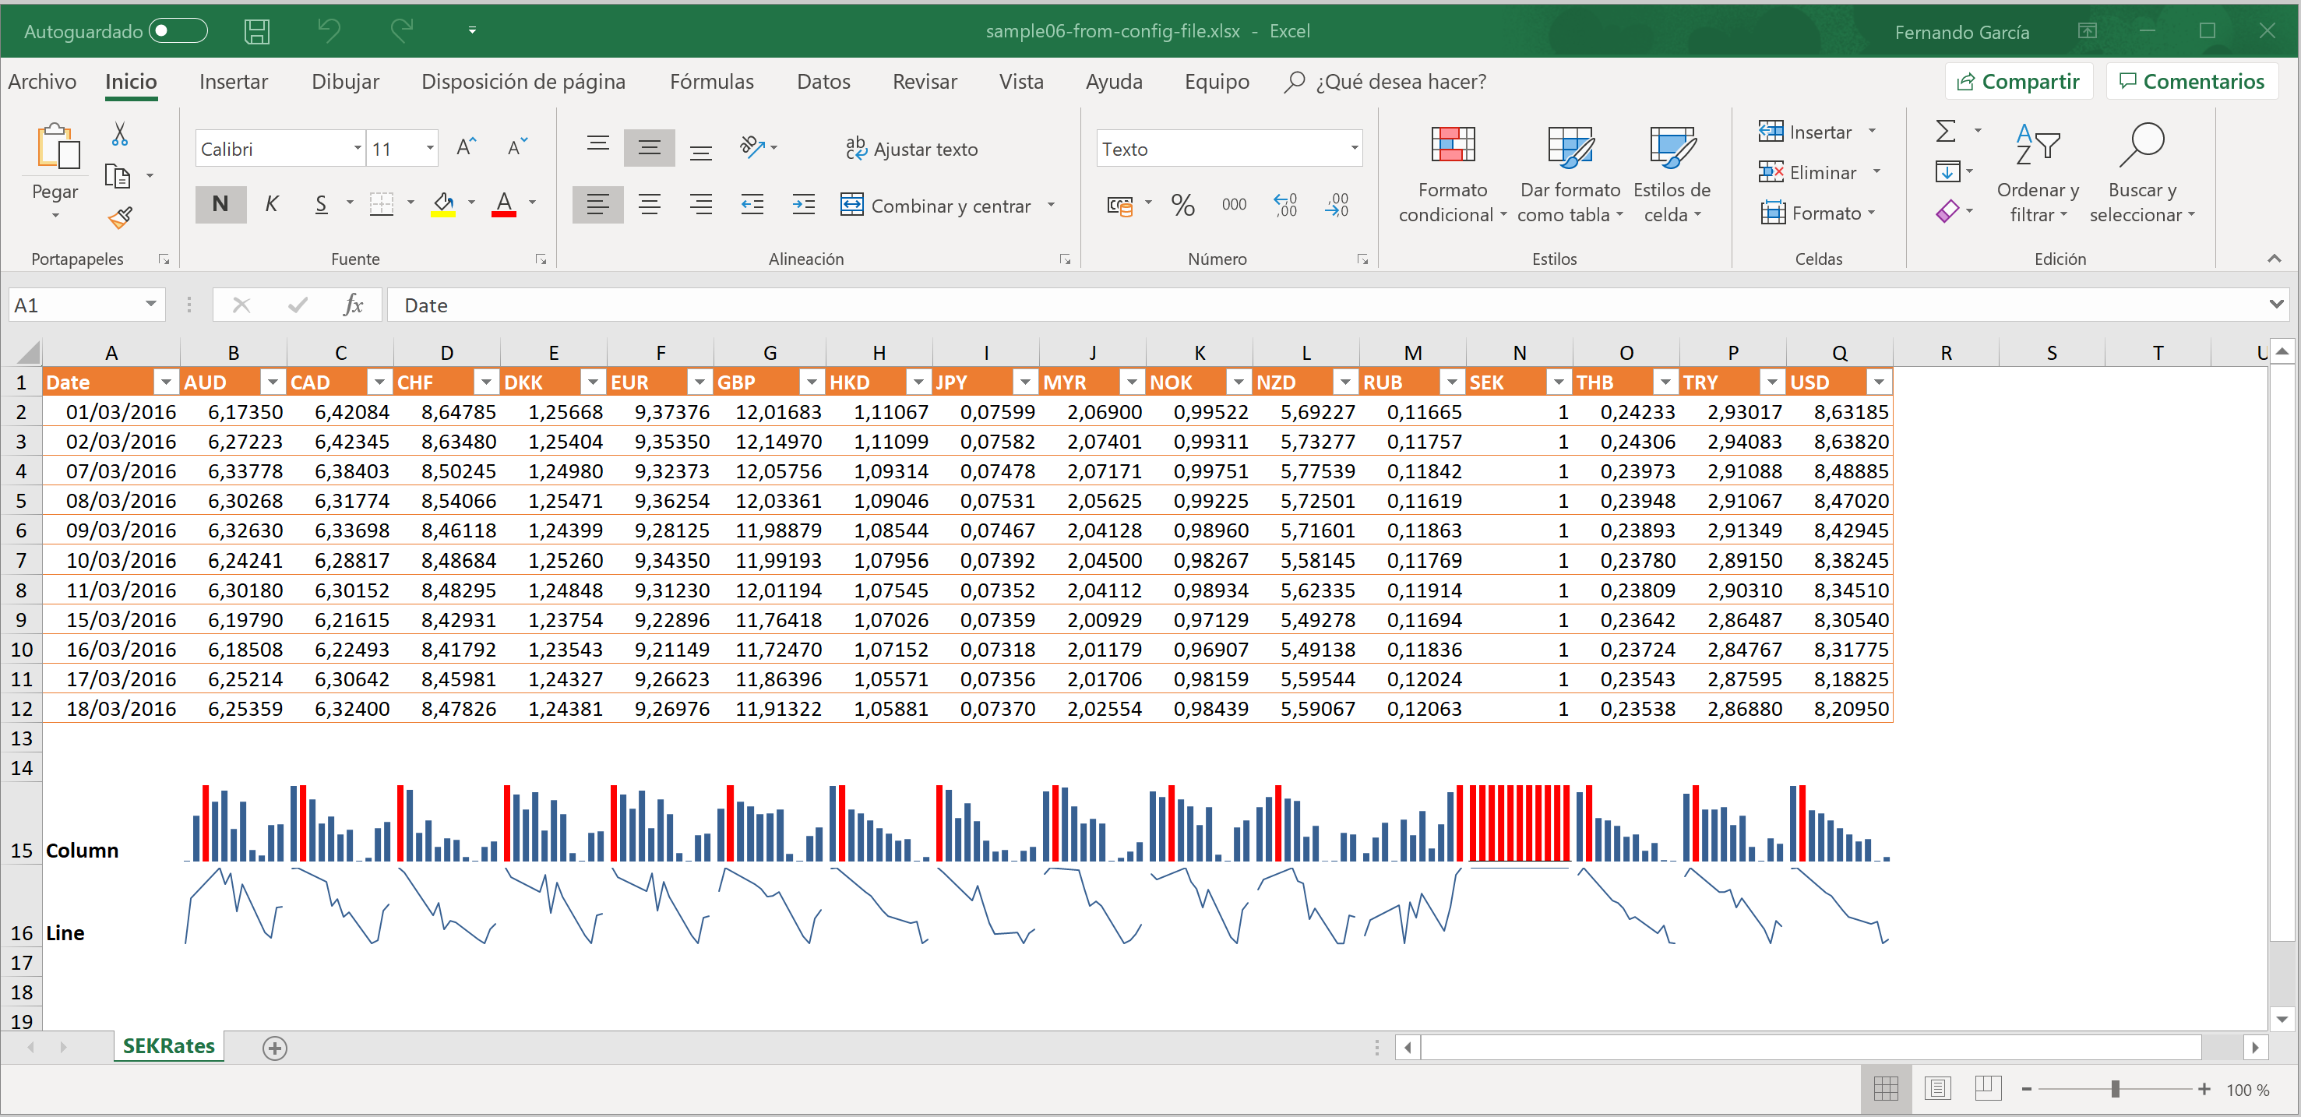Click increase font size icon
The width and height of the screenshot is (2301, 1117).
pyautogui.click(x=465, y=147)
